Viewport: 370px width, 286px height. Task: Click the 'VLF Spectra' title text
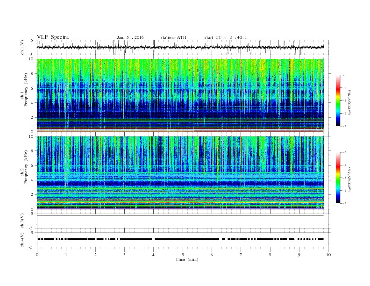[53, 37]
